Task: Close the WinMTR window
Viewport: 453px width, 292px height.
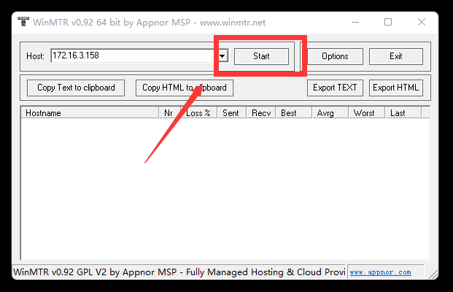Action: [422, 22]
